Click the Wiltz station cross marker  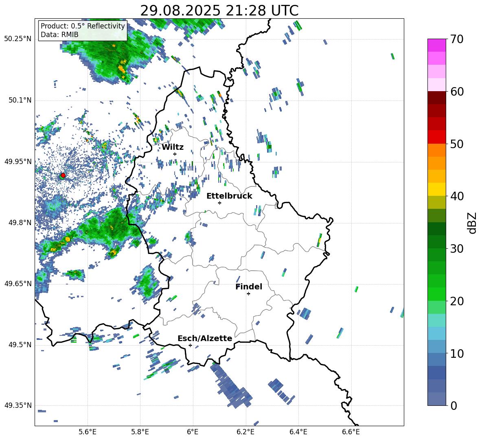(x=175, y=154)
